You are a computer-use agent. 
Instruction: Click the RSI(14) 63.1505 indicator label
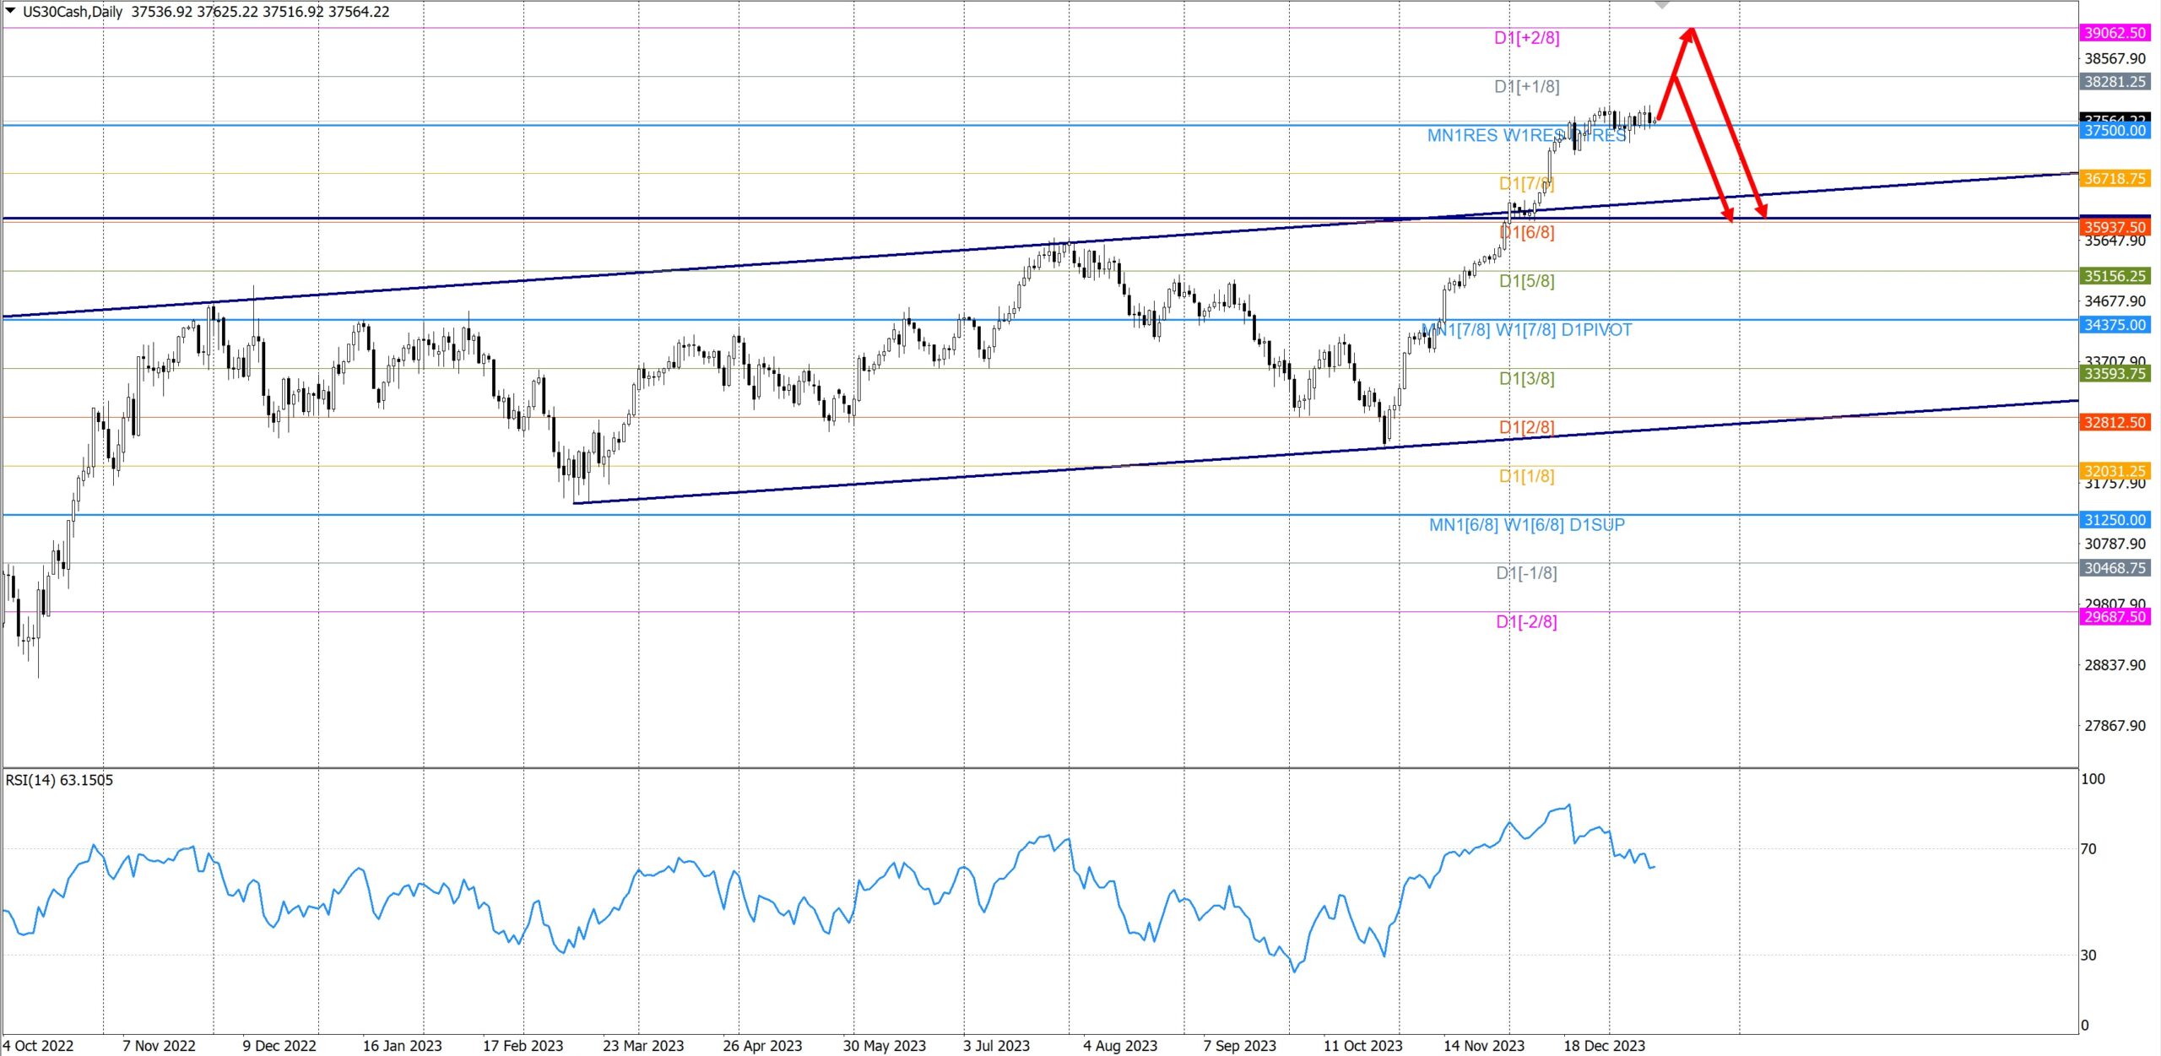[59, 780]
